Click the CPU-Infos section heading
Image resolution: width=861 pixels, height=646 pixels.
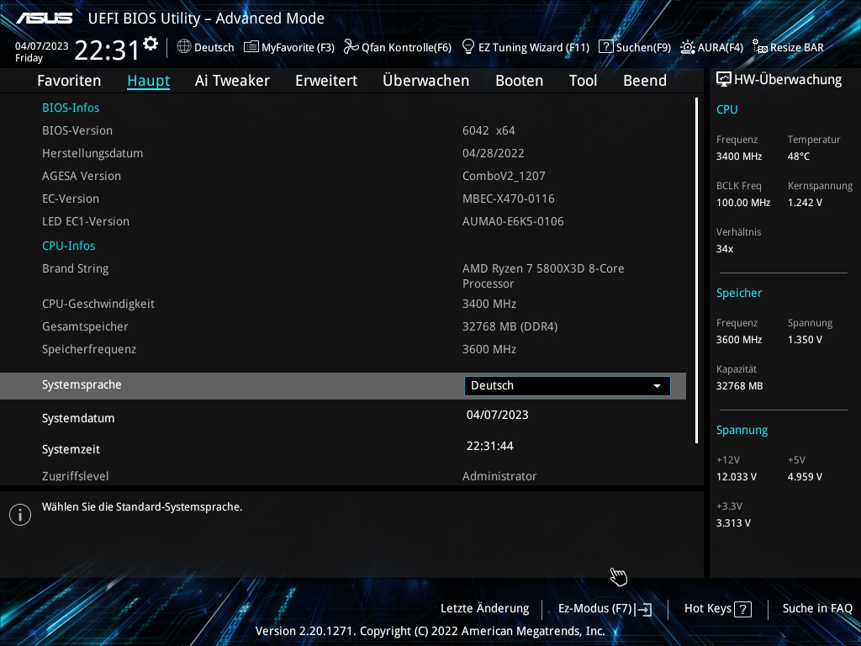coord(69,246)
